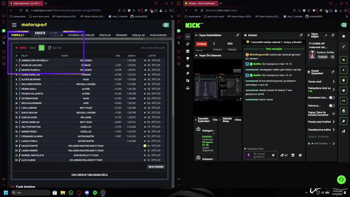Click MrUnforgiven06 username in chat

[x=259, y=55]
